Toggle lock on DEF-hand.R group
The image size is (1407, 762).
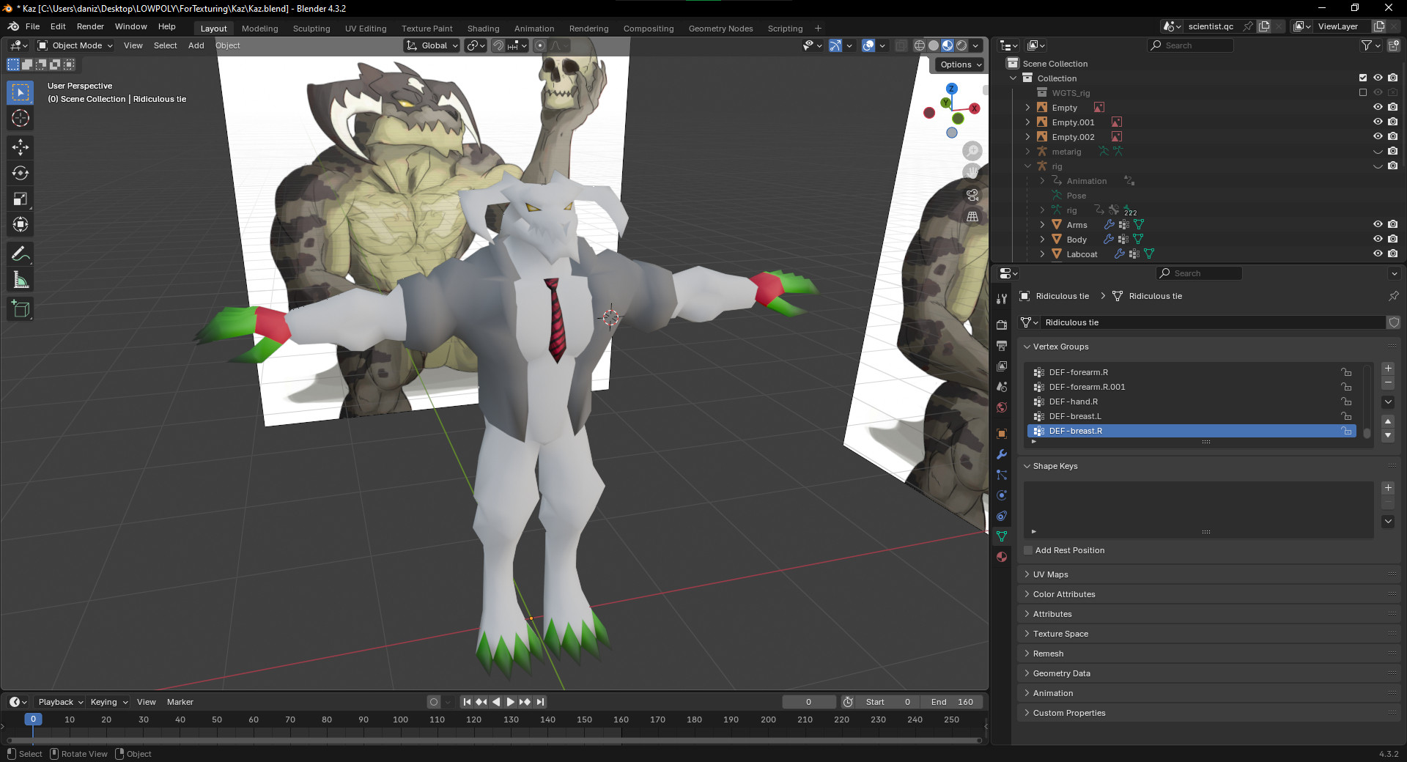pos(1346,402)
